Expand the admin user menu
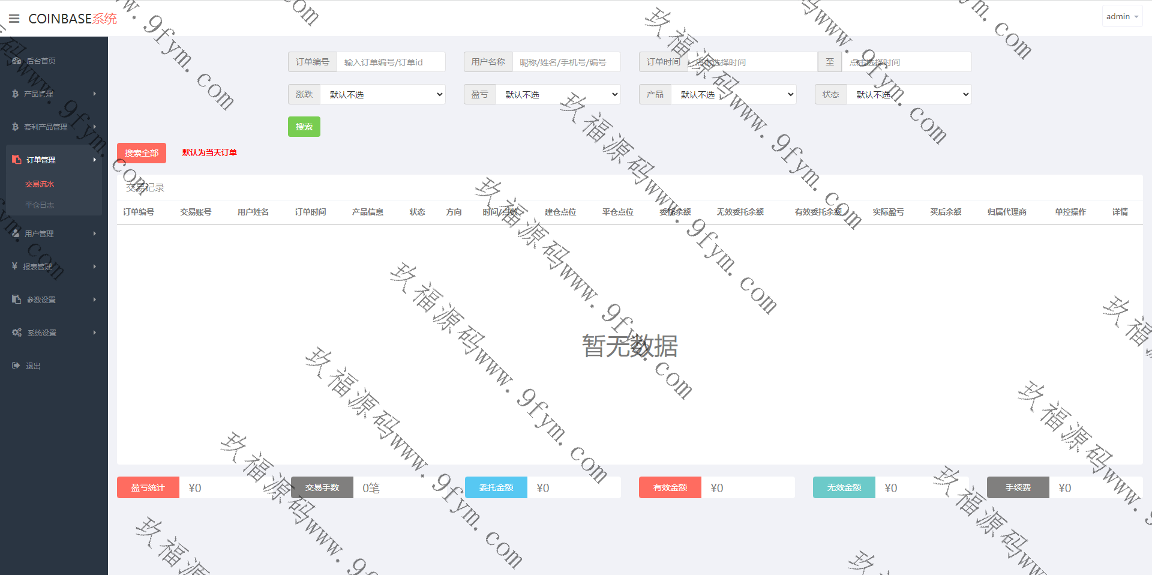This screenshot has height=575, width=1152. click(1121, 17)
